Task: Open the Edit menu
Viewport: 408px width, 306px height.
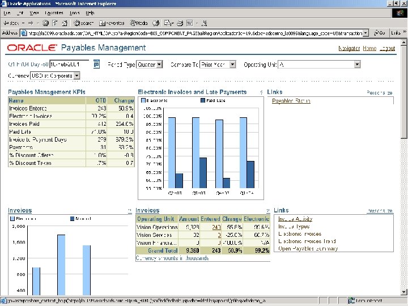Action: 20,12
